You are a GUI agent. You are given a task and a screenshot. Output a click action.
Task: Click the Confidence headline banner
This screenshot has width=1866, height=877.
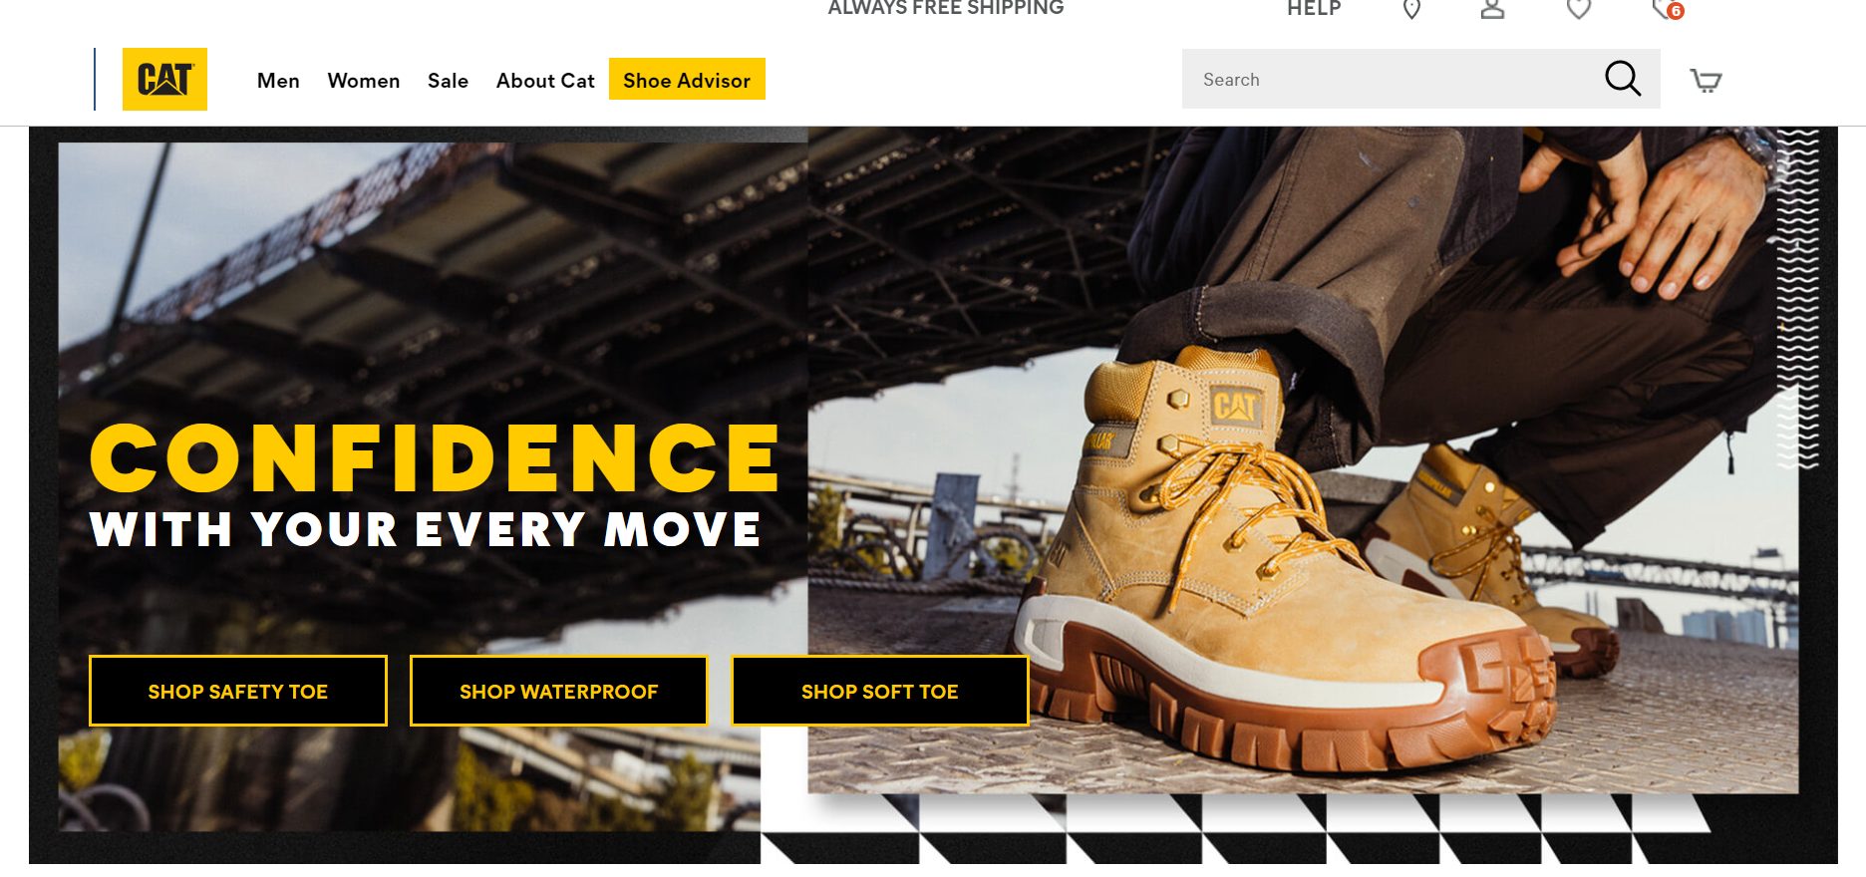(x=435, y=456)
